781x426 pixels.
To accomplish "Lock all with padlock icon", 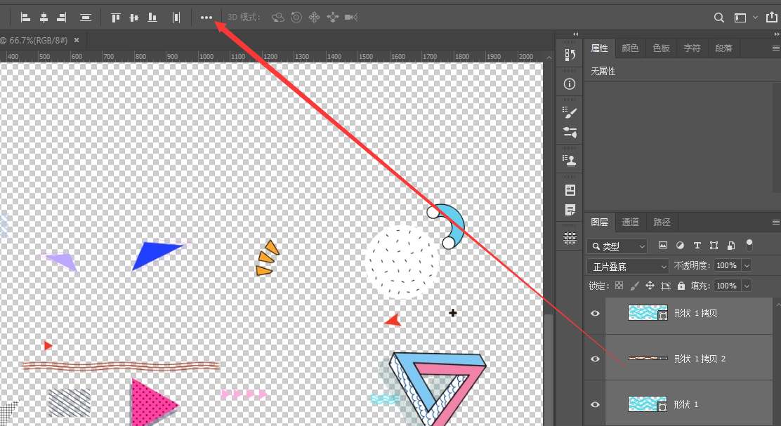I will pos(681,286).
